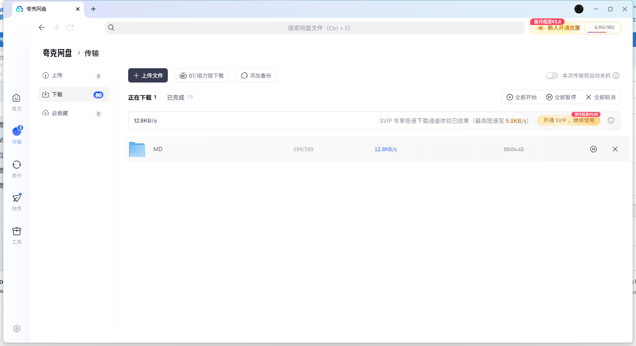Viewport: 636px width, 346px height.
Task: Click the 00:04:45 remaining time
Action: [x=514, y=149]
